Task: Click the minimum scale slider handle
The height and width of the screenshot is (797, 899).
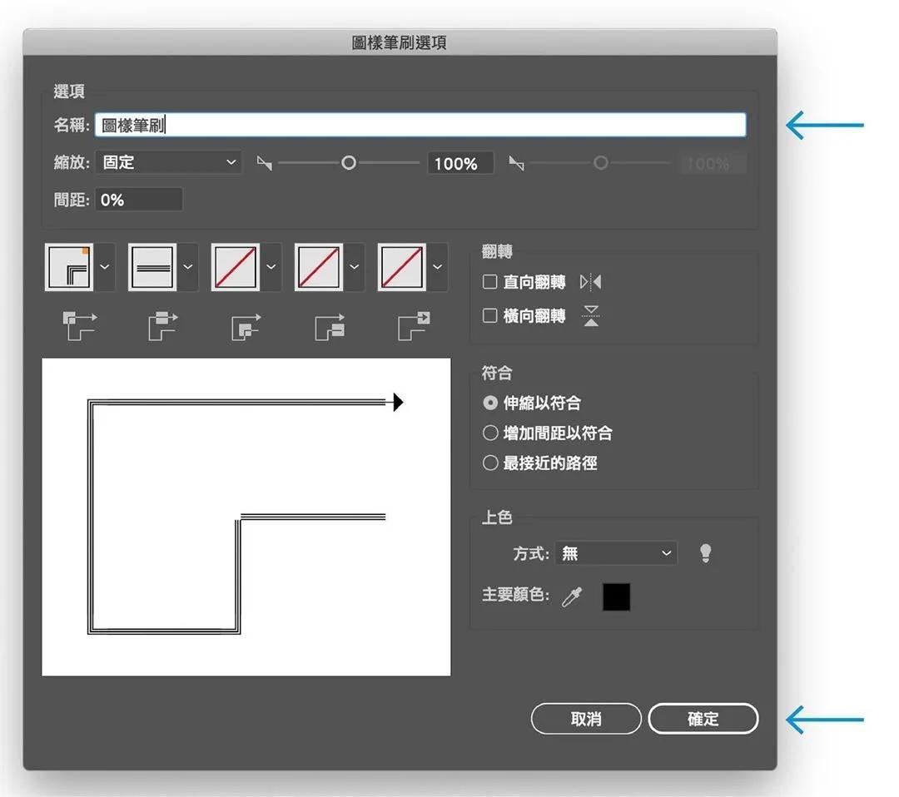Action: pyautogui.click(x=348, y=163)
